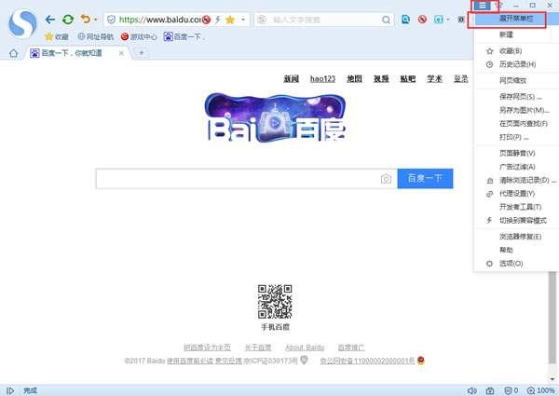The image size is (559, 396).
Task: Select 保存网页(S) menu item
Action: click(516, 97)
